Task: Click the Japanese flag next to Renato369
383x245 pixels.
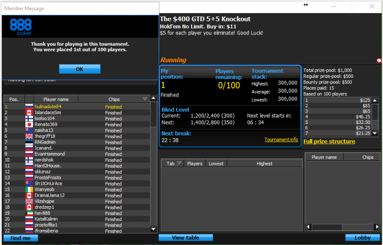Action: tap(29, 124)
